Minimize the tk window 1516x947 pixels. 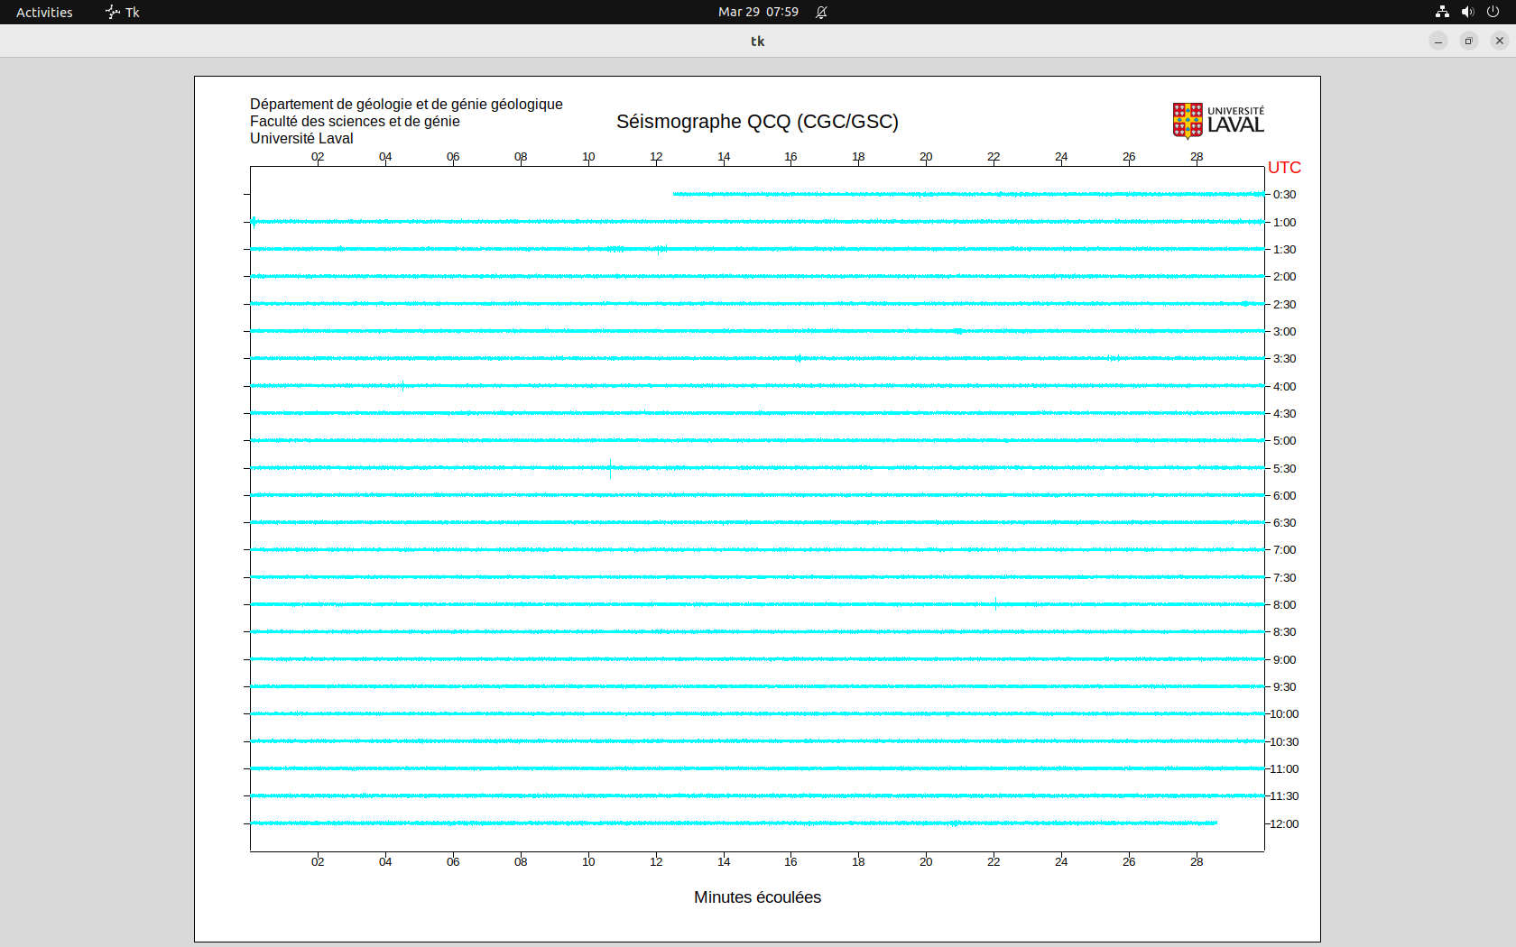1438,41
